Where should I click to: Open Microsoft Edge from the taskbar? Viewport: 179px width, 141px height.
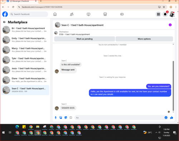pos(17,127)
